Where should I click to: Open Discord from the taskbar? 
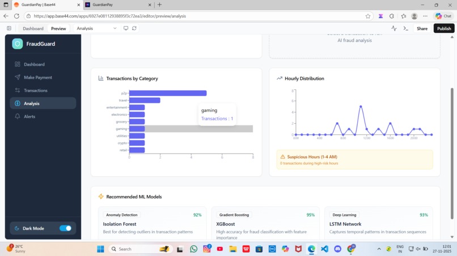click(337, 249)
